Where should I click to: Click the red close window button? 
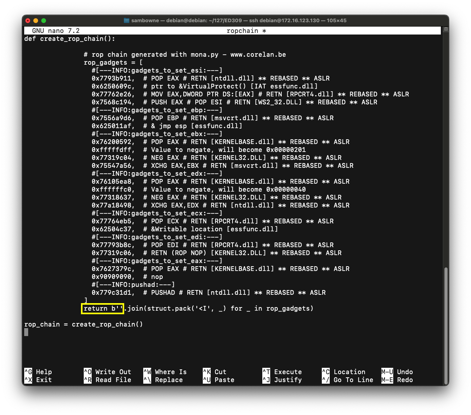coord(28,21)
